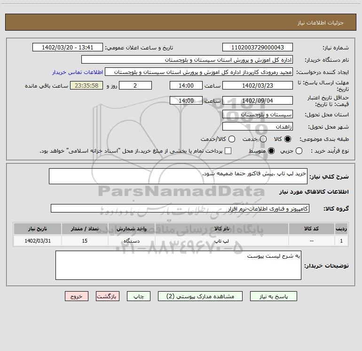Click the row number cell 1
This screenshot has height=351, width=362.
[x=341, y=241]
